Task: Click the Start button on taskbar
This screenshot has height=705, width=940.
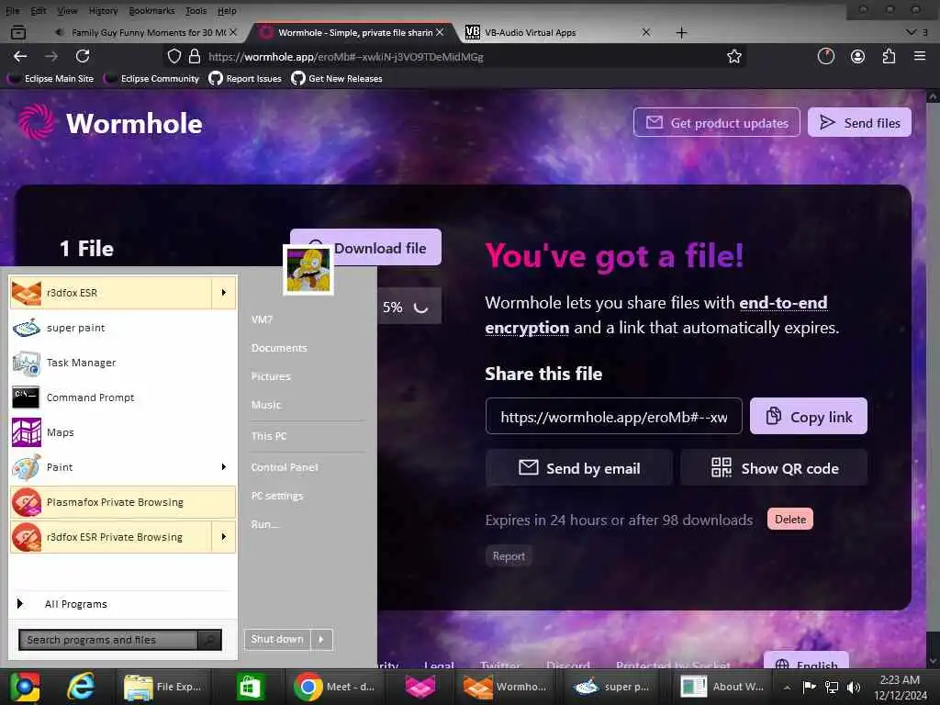Action: pyautogui.click(x=25, y=687)
